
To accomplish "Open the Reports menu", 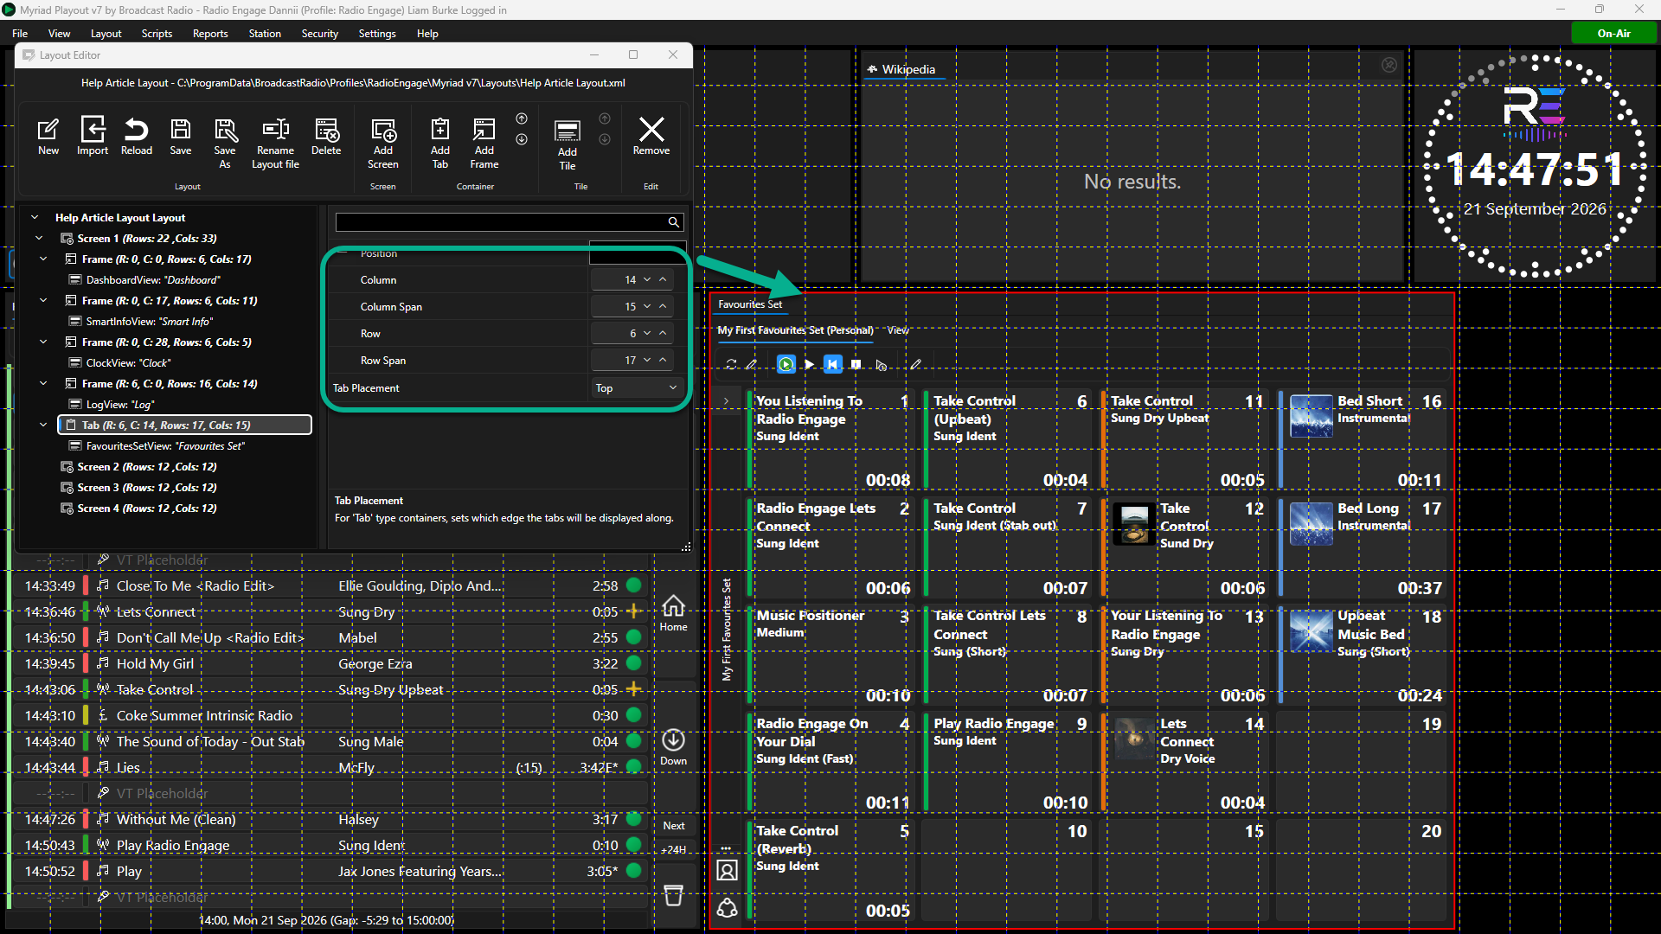I will [x=210, y=34].
